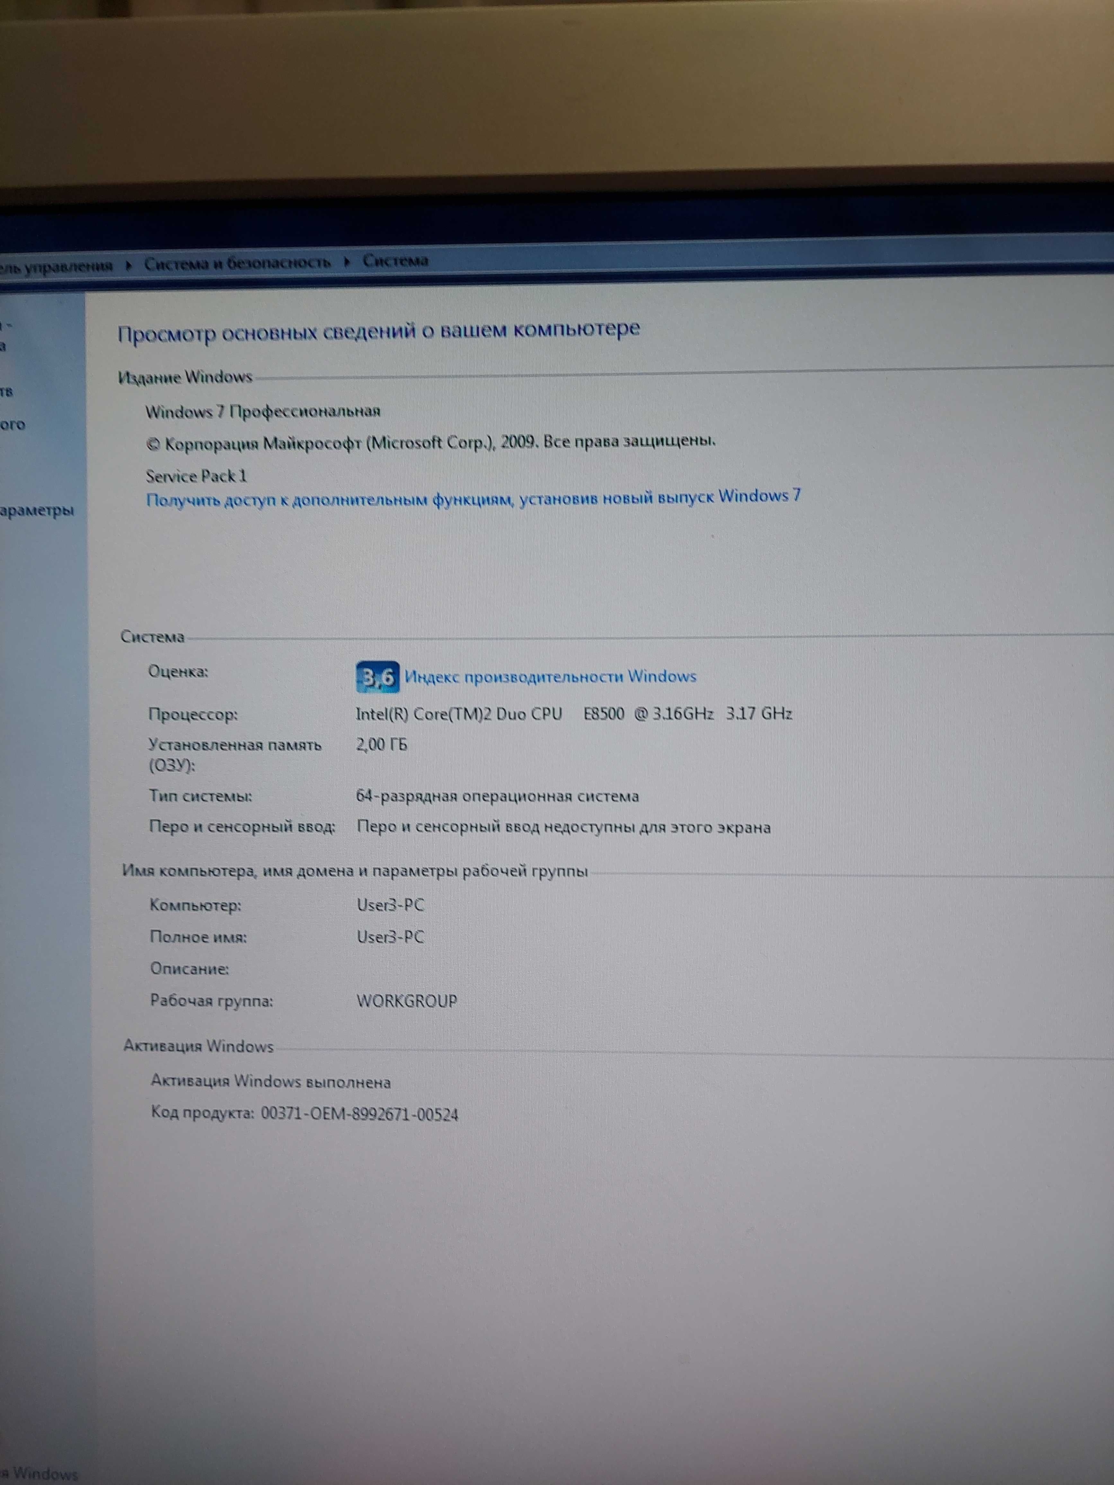The image size is (1114, 1485).
Task: Click the 'Код продукта:' label
Action: [203, 1113]
